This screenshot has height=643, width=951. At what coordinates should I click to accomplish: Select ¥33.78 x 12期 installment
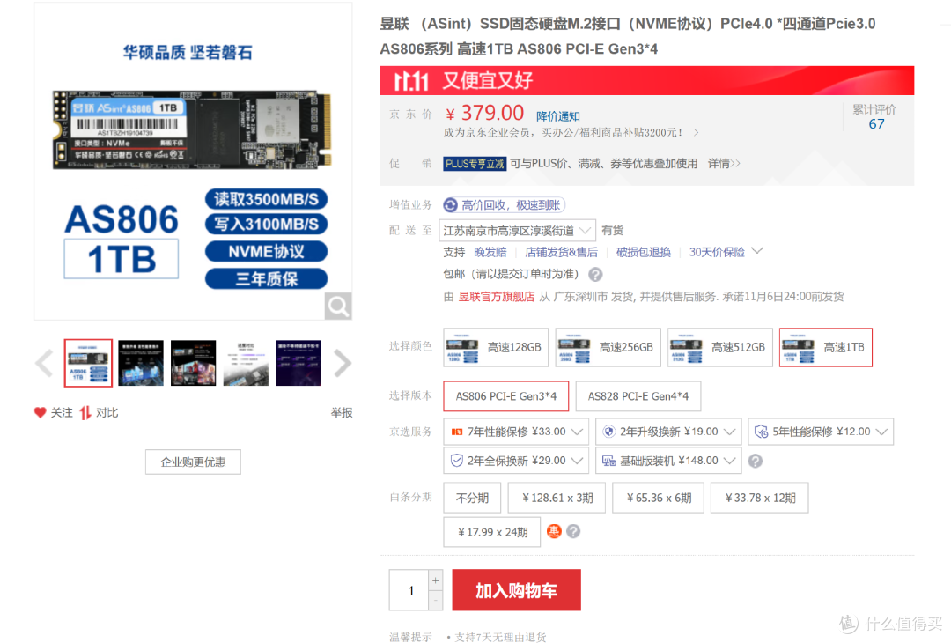760,498
